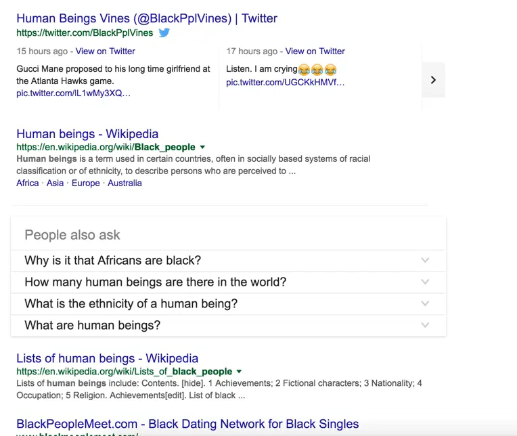Open the Human Beings Vines Twitter result
The height and width of the screenshot is (436, 517).
[x=147, y=18]
